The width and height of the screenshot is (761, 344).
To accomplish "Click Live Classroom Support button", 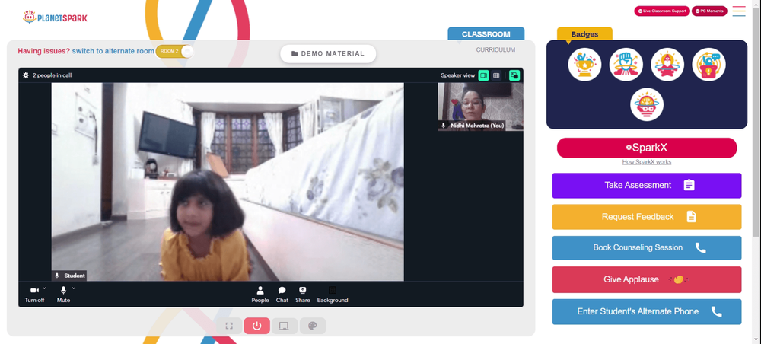I will point(662,11).
